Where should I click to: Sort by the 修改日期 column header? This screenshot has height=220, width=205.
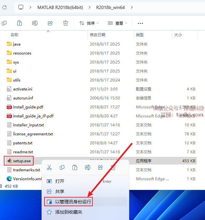[98, 35]
